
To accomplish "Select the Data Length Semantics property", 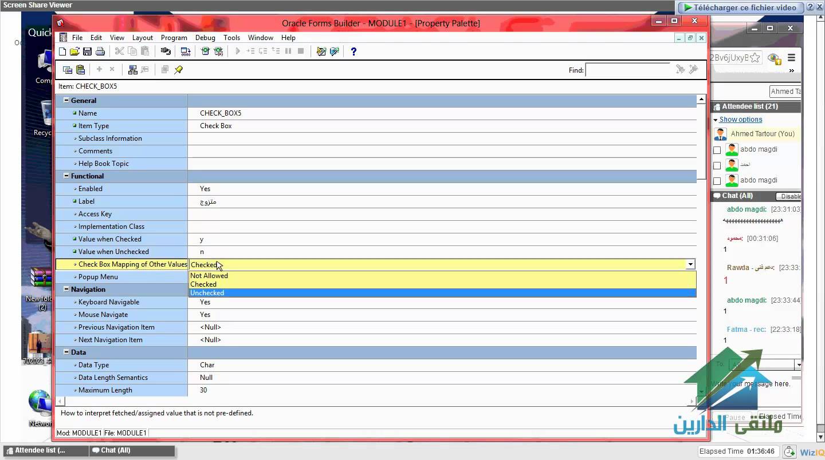I will (x=376, y=378).
